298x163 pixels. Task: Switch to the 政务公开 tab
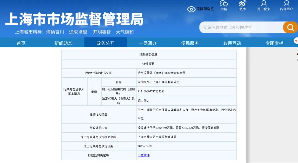(x=106, y=43)
